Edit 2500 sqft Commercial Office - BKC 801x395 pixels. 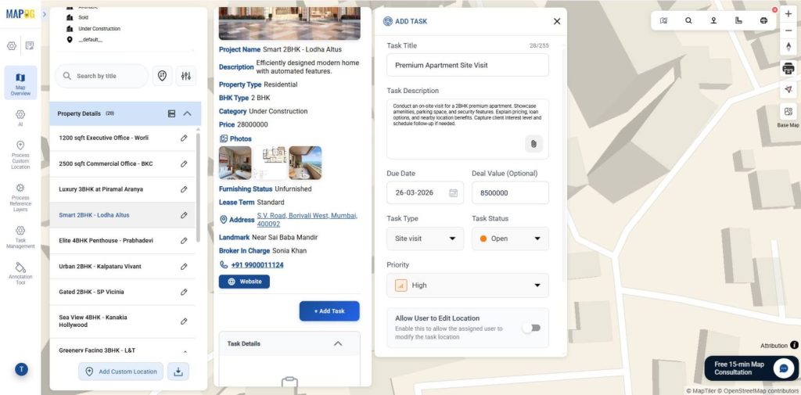coord(184,163)
